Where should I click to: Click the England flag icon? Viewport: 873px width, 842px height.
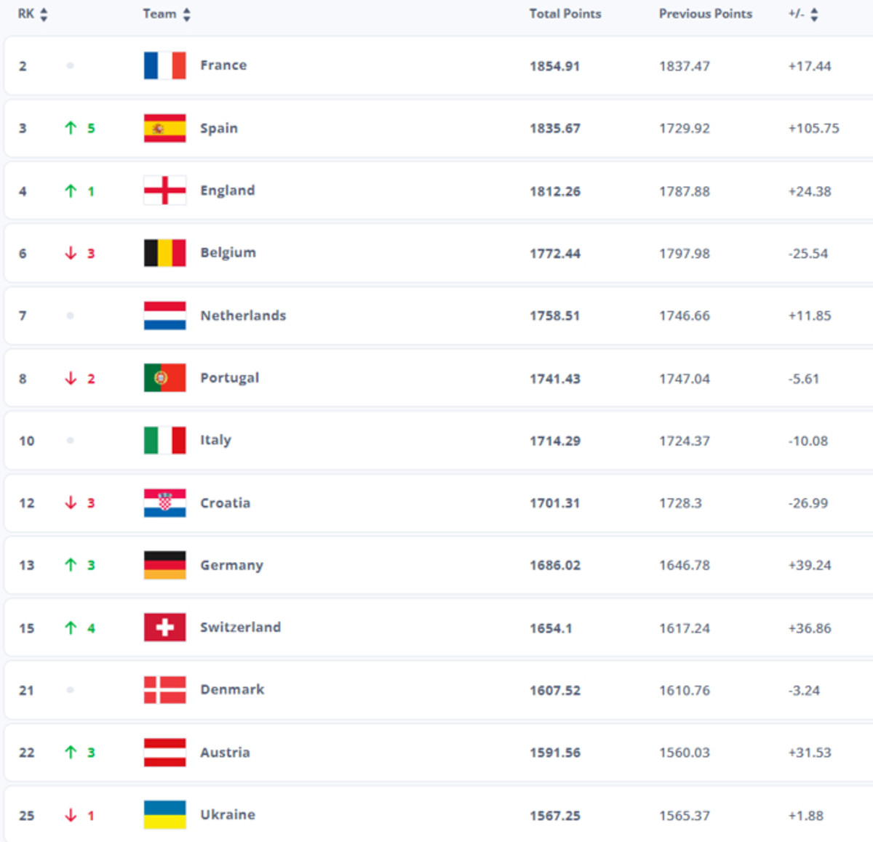click(164, 191)
